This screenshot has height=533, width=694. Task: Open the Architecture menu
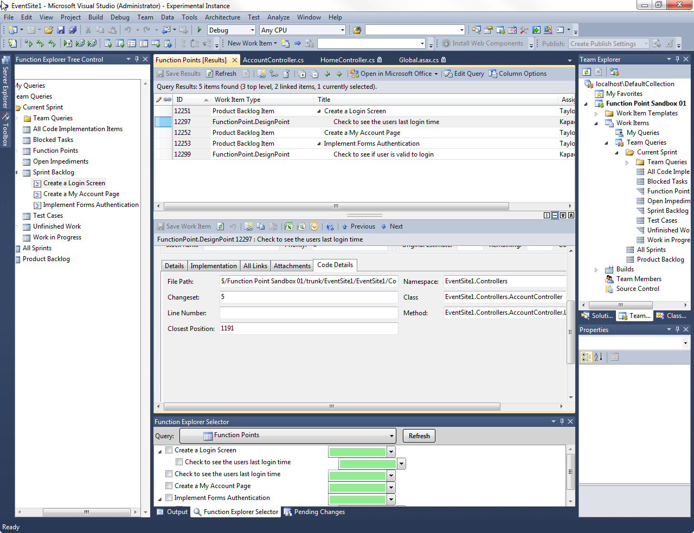(222, 17)
